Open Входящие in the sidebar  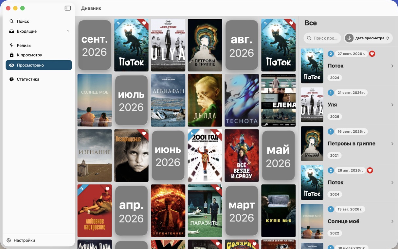pyautogui.click(x=39, y=31)
